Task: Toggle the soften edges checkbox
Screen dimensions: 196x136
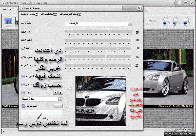Action: click(x=23, y=76)
